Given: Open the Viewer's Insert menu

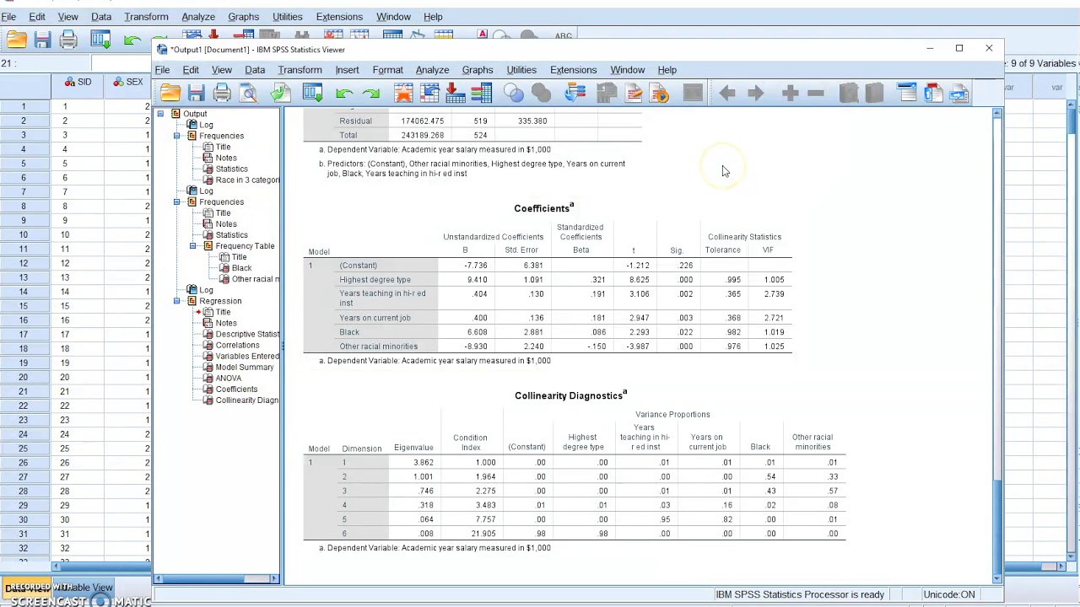Looking at the screenshot, I should point(347,70).
